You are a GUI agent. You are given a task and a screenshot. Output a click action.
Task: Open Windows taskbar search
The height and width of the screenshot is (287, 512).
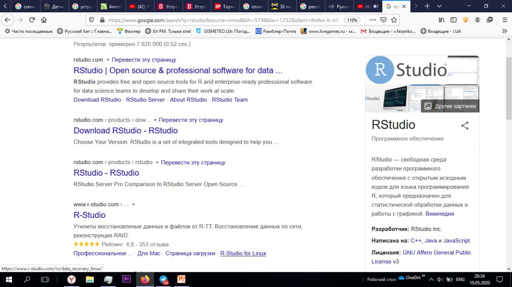(x=27, y=279)
